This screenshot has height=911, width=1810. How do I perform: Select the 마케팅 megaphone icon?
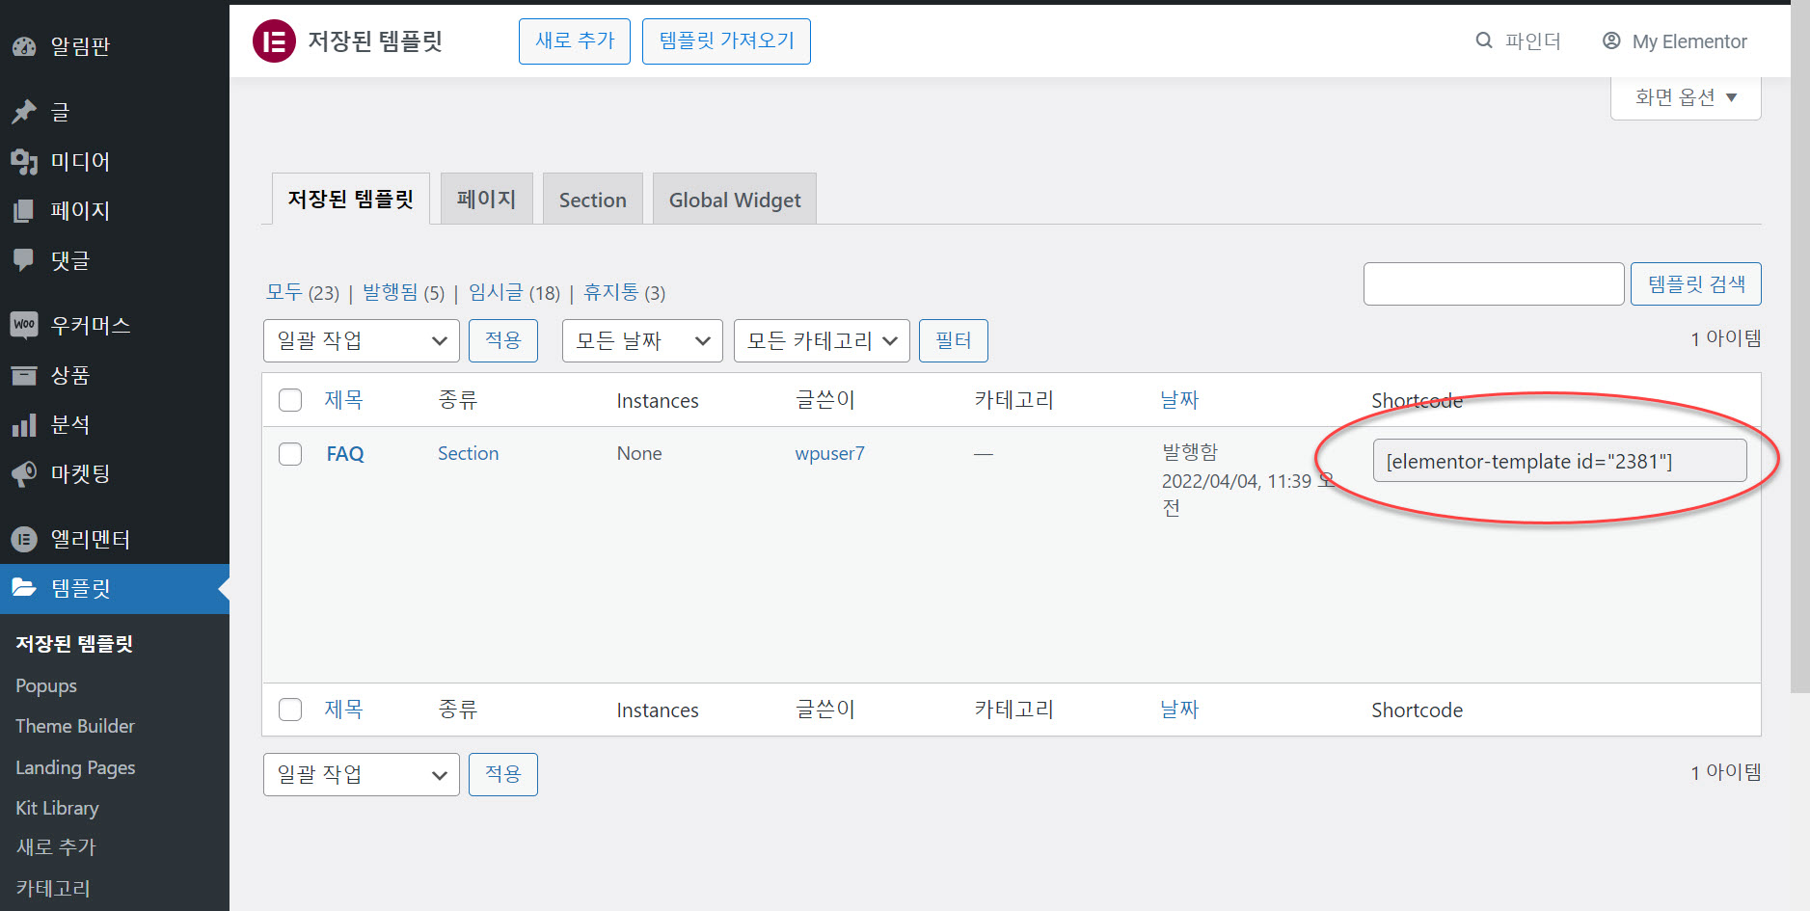coord(24,473)
